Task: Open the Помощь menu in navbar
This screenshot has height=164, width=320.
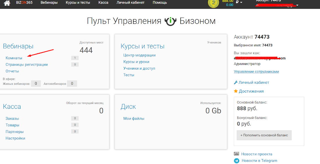Action: (x=160, y=3)
